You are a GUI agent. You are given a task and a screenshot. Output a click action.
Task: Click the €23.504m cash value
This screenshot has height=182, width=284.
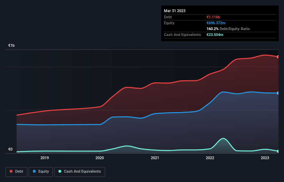[x=215, y=35]
